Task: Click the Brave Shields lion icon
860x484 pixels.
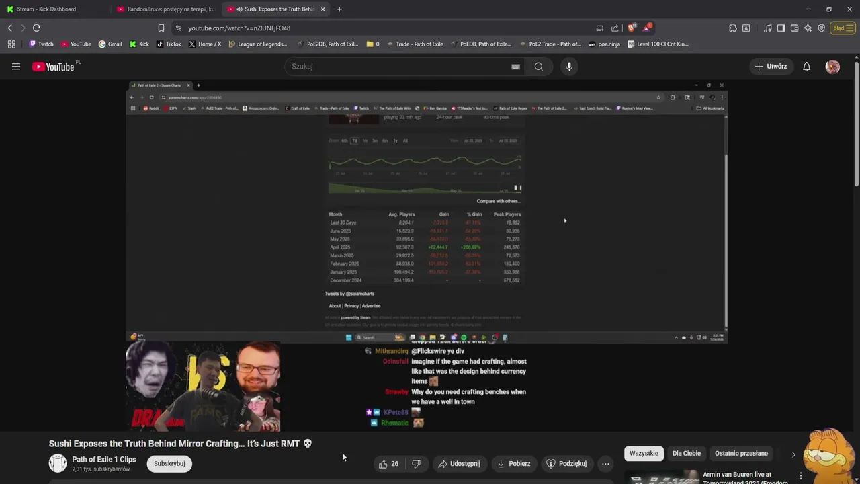Action: 632,28
